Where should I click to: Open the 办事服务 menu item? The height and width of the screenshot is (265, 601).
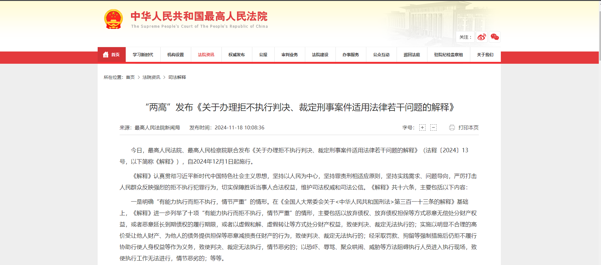click(x=351, y=55)
